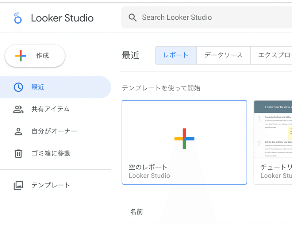Click the 共有アイテム people icon
This screenshot has height=239, width=292.
tap(18, 109)
